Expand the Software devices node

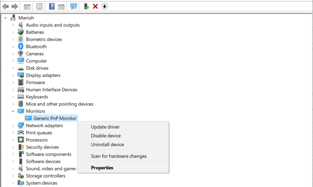point(13,162)
